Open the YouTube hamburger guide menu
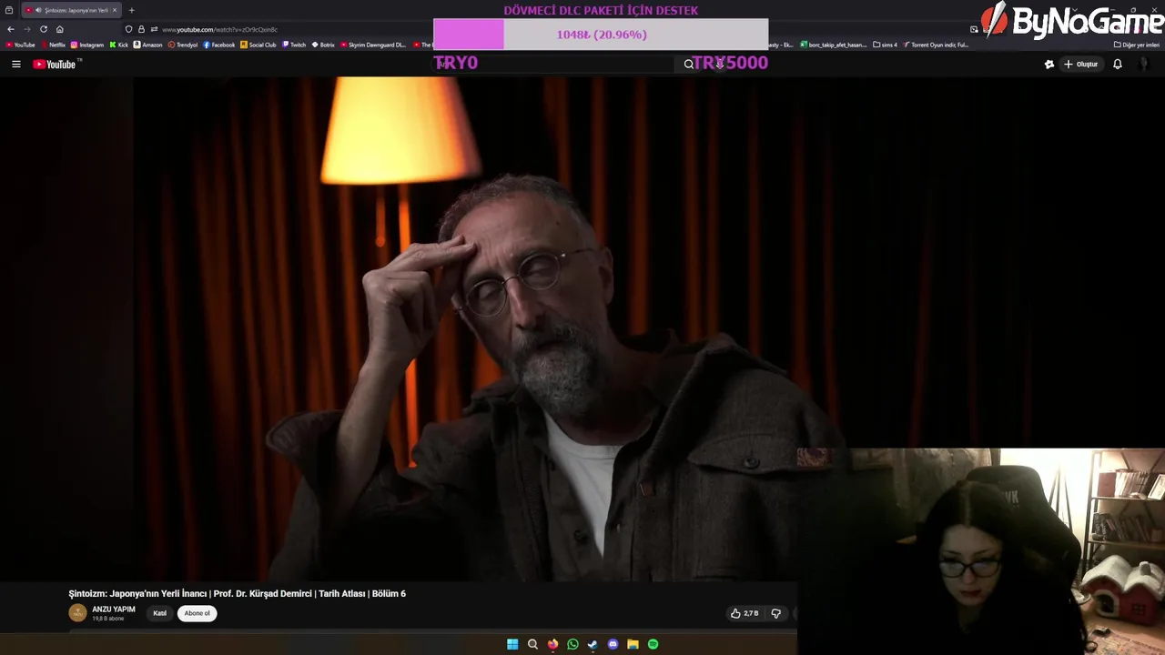 coord(15,65)
